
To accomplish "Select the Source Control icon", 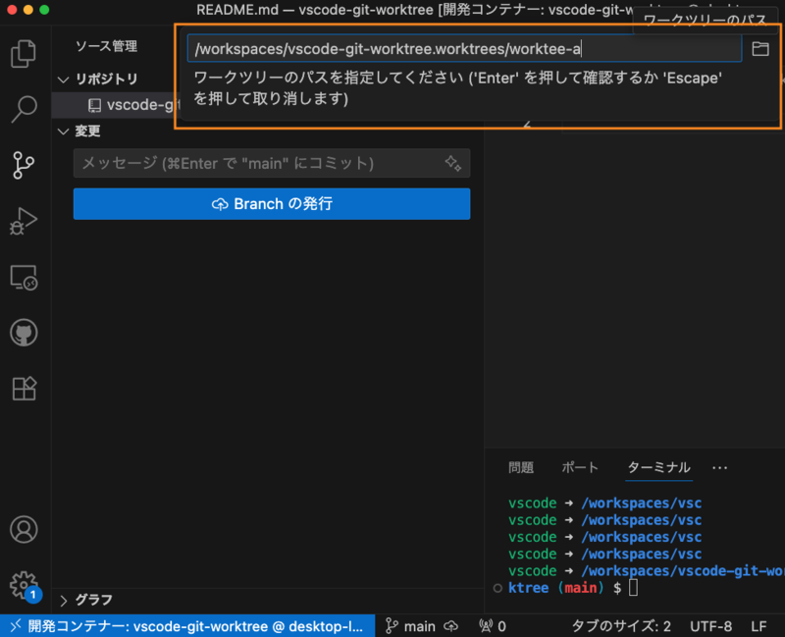I will point(24,165).
